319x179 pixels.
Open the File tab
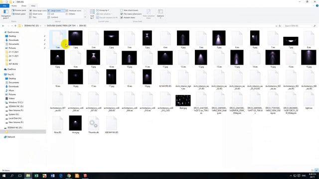(4, 6)
